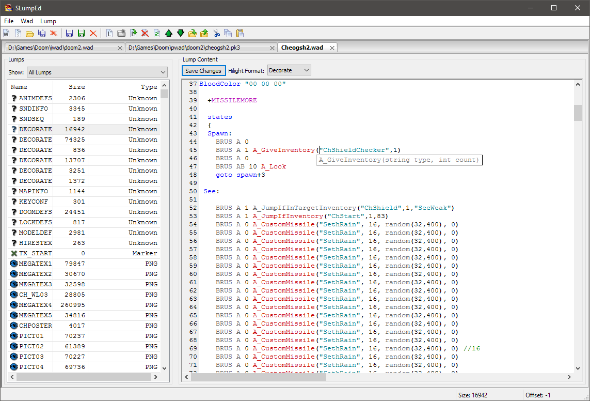Click the scissors cut icon
Screen dimensions: 590x401
[217, 33]
